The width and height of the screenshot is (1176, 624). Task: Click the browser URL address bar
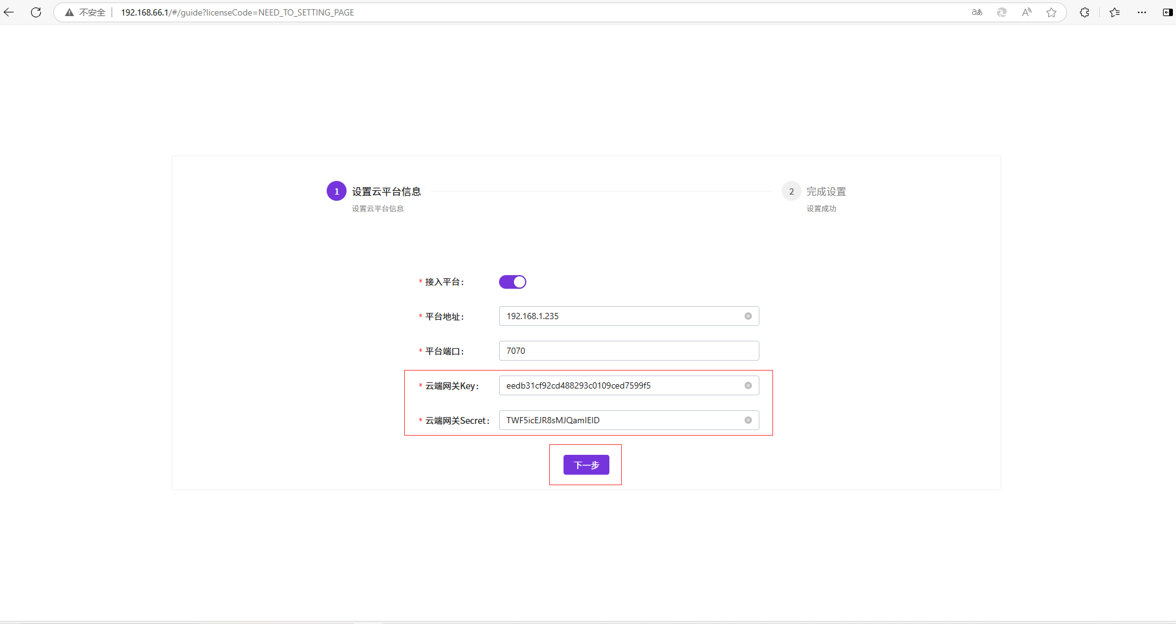[x=496, y=12]
